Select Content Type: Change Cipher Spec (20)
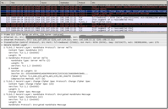168x109 pixels. [x=31, y=84]
